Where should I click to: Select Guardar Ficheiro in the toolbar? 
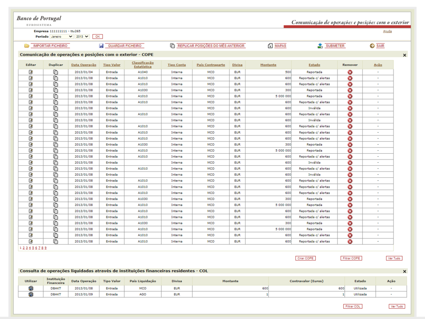tap(125, 46)
